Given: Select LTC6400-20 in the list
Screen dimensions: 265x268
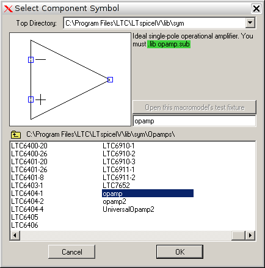Looking at the screenshot, I should coord(29,146).
